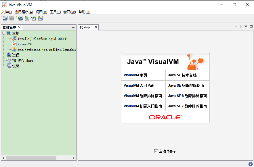This screenshot has width=254, height=167.
Task: Open 视图(V) menu
Action: point(41,12)
